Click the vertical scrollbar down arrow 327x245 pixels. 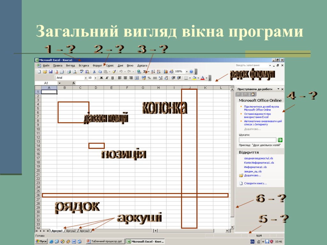pos(232,227)
